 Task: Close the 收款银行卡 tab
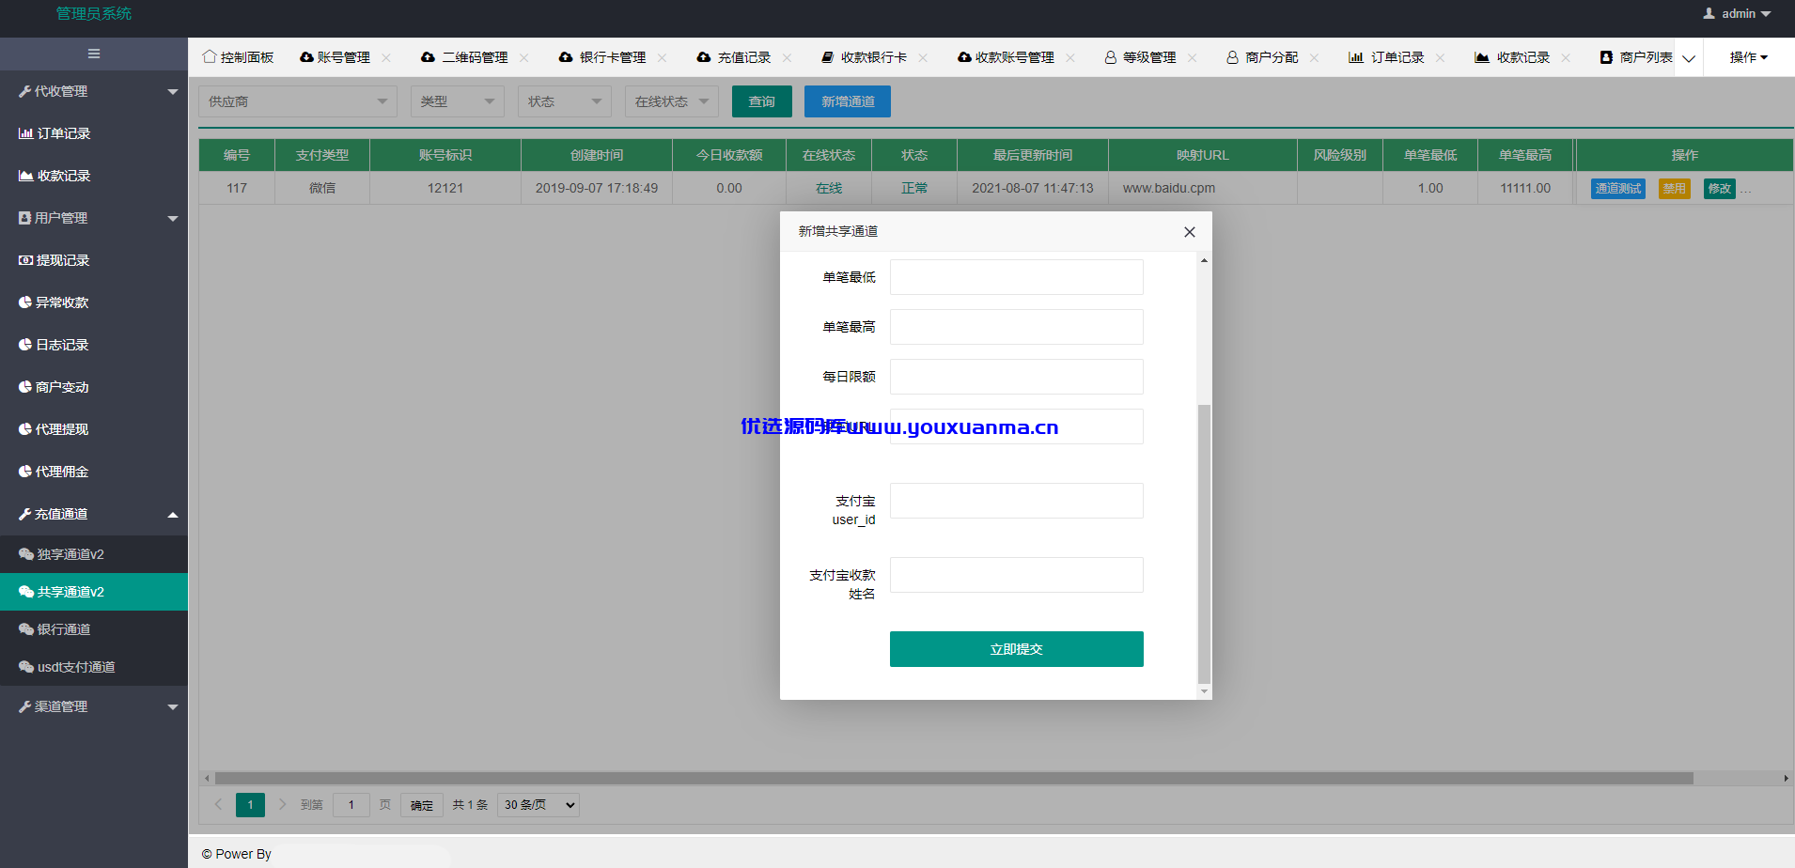point(923,58)
